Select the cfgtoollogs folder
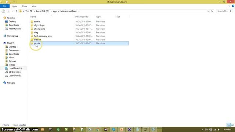Viewport: 235px width, 132px height. 39,25
